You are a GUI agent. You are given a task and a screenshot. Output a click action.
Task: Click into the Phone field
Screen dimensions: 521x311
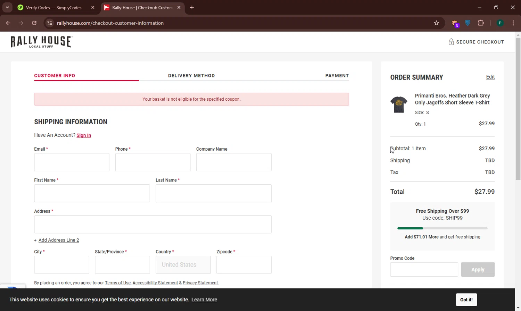[x=153, y=162]
